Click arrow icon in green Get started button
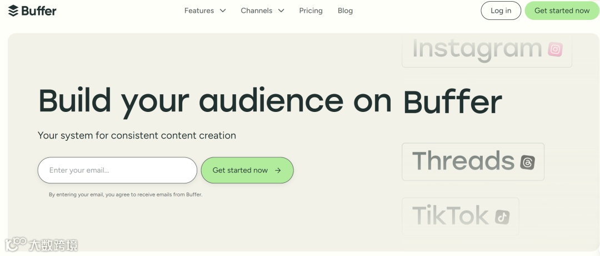The height and width of the screenshot is (256, 600). pos(278,170)
